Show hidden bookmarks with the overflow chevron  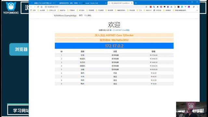(197, 10)
